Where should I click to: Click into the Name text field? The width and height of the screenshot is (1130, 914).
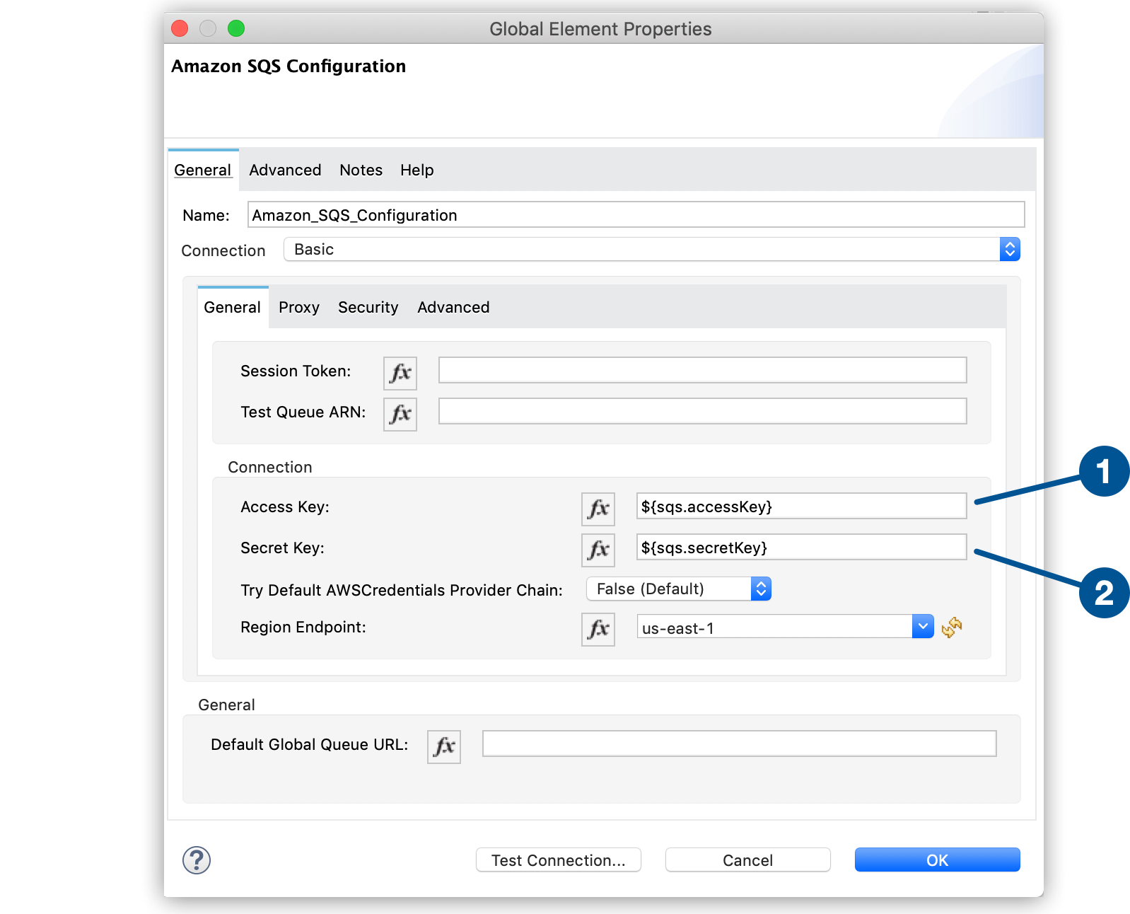635,215
